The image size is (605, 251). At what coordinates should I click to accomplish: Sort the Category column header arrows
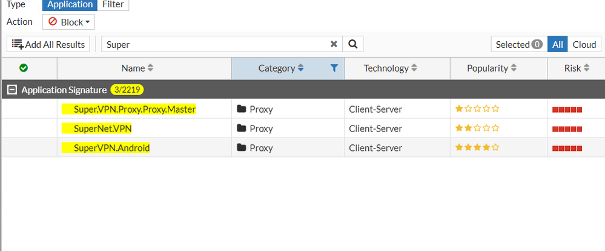click(301, 69)
